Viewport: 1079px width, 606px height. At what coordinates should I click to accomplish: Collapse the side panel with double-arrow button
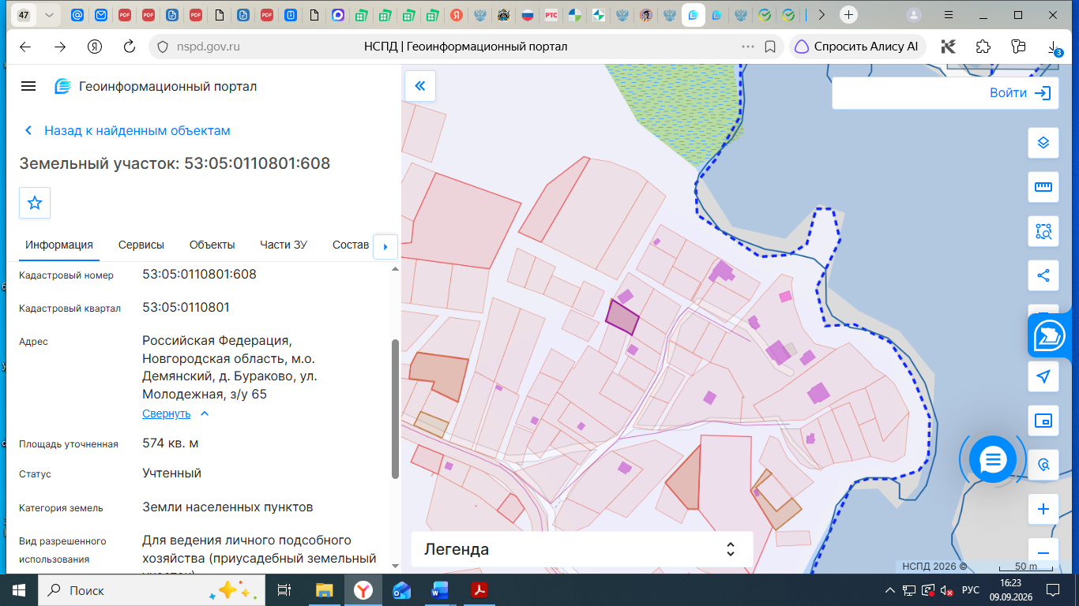420,86
